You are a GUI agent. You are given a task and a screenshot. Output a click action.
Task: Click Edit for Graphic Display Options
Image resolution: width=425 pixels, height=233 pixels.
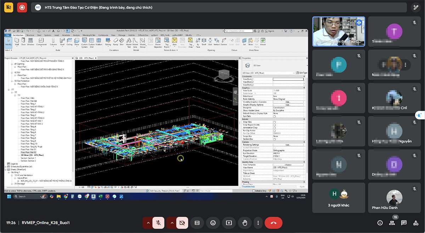pyautogui.click(x=288, y=105)
